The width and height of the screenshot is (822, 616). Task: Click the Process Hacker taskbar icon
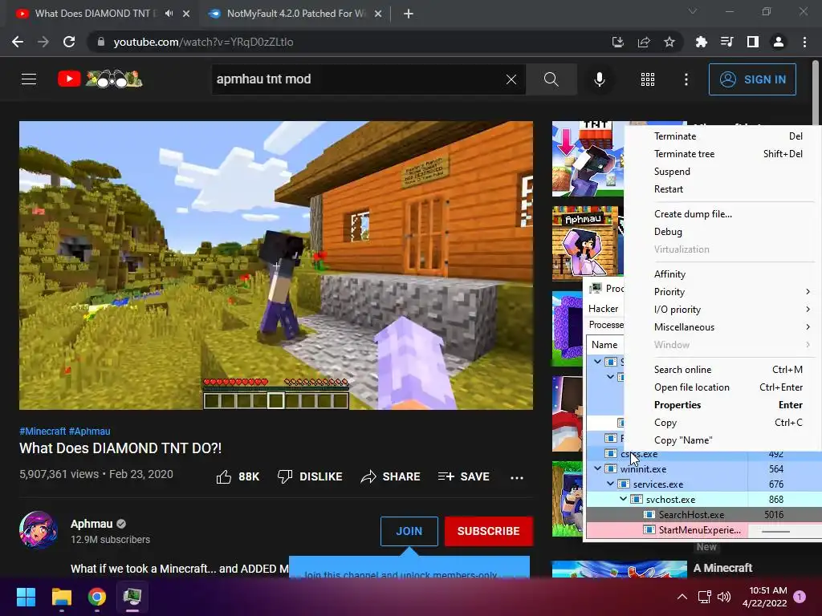click(132, 597)
